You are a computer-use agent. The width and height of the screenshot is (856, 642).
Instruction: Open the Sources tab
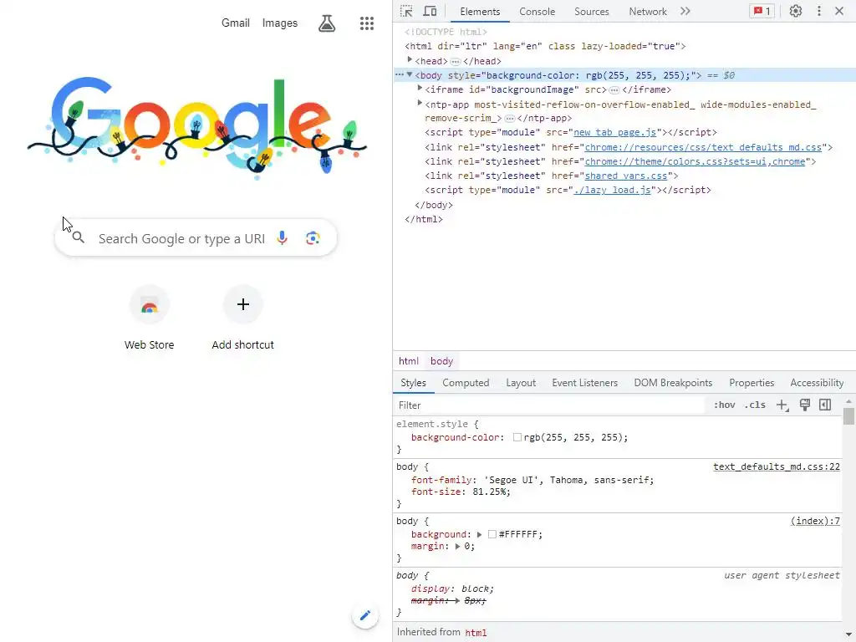click(592, 12)
